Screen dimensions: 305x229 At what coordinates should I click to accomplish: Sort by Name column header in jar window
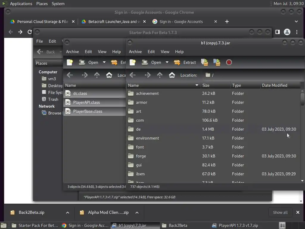(x=164, y=85)
